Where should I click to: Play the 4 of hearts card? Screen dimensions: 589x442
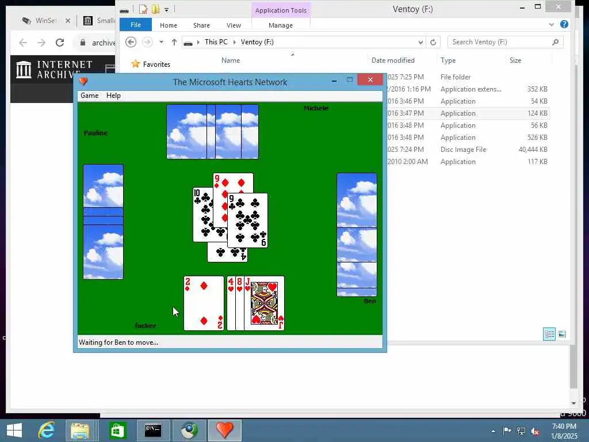pos(231,303)
